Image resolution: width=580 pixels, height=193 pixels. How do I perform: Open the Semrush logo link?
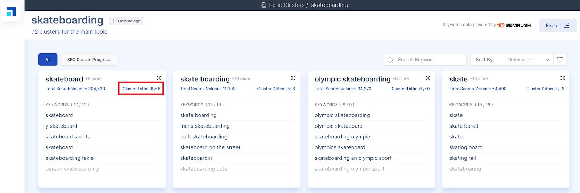click(x=514, y=25)
